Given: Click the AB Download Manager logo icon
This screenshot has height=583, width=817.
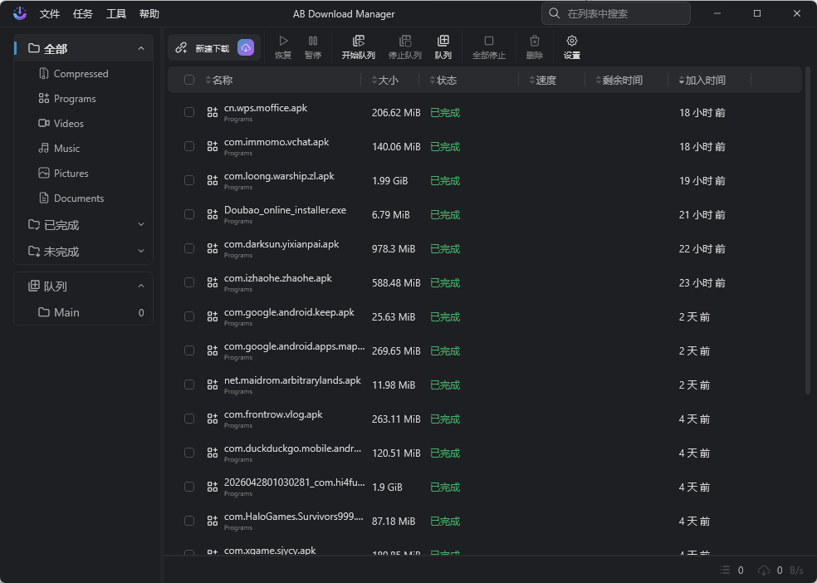Looking at the screenshot, I should [x=20, y=13].
